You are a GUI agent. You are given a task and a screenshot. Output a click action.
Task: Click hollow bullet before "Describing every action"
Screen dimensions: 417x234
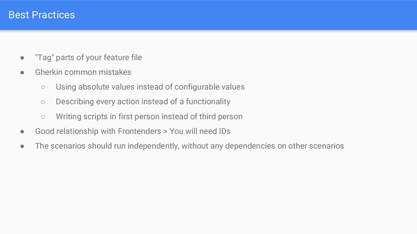(43, 102)
